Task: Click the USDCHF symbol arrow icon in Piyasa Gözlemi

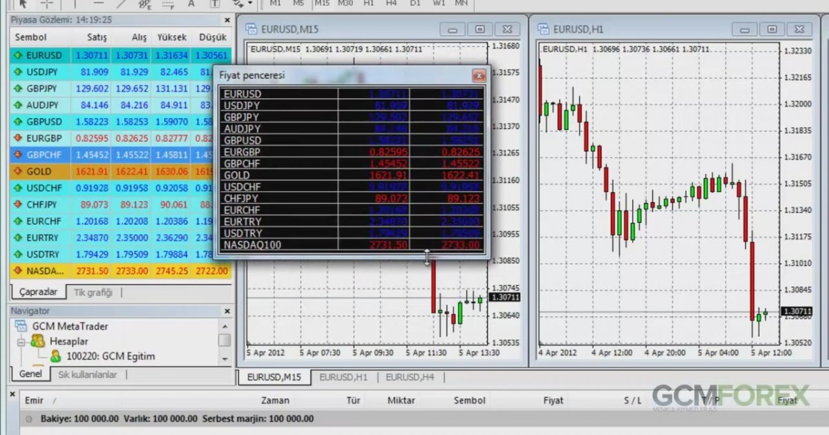Action: tap(19, 188)
